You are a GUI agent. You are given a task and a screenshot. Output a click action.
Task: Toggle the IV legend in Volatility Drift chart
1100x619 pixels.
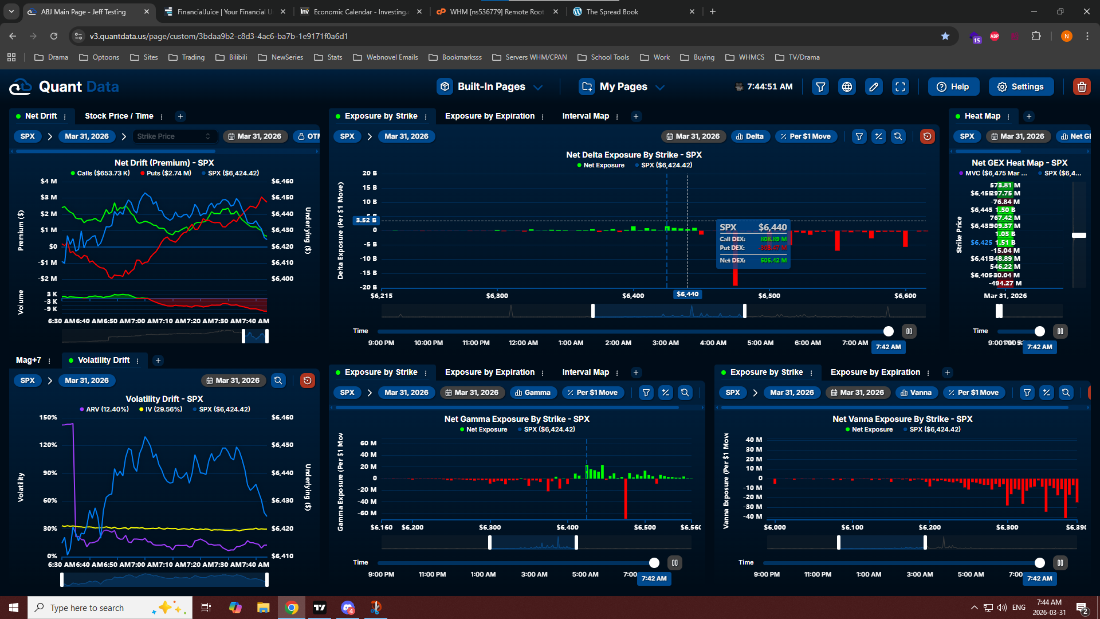pos(160,409)
